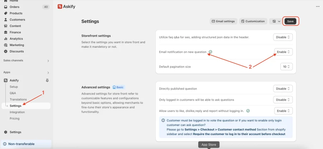Click the Finance bank icon

coord(6,32)
